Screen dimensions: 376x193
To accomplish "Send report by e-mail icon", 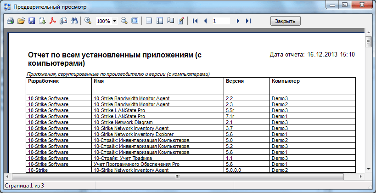I will (x=63, y=21).
